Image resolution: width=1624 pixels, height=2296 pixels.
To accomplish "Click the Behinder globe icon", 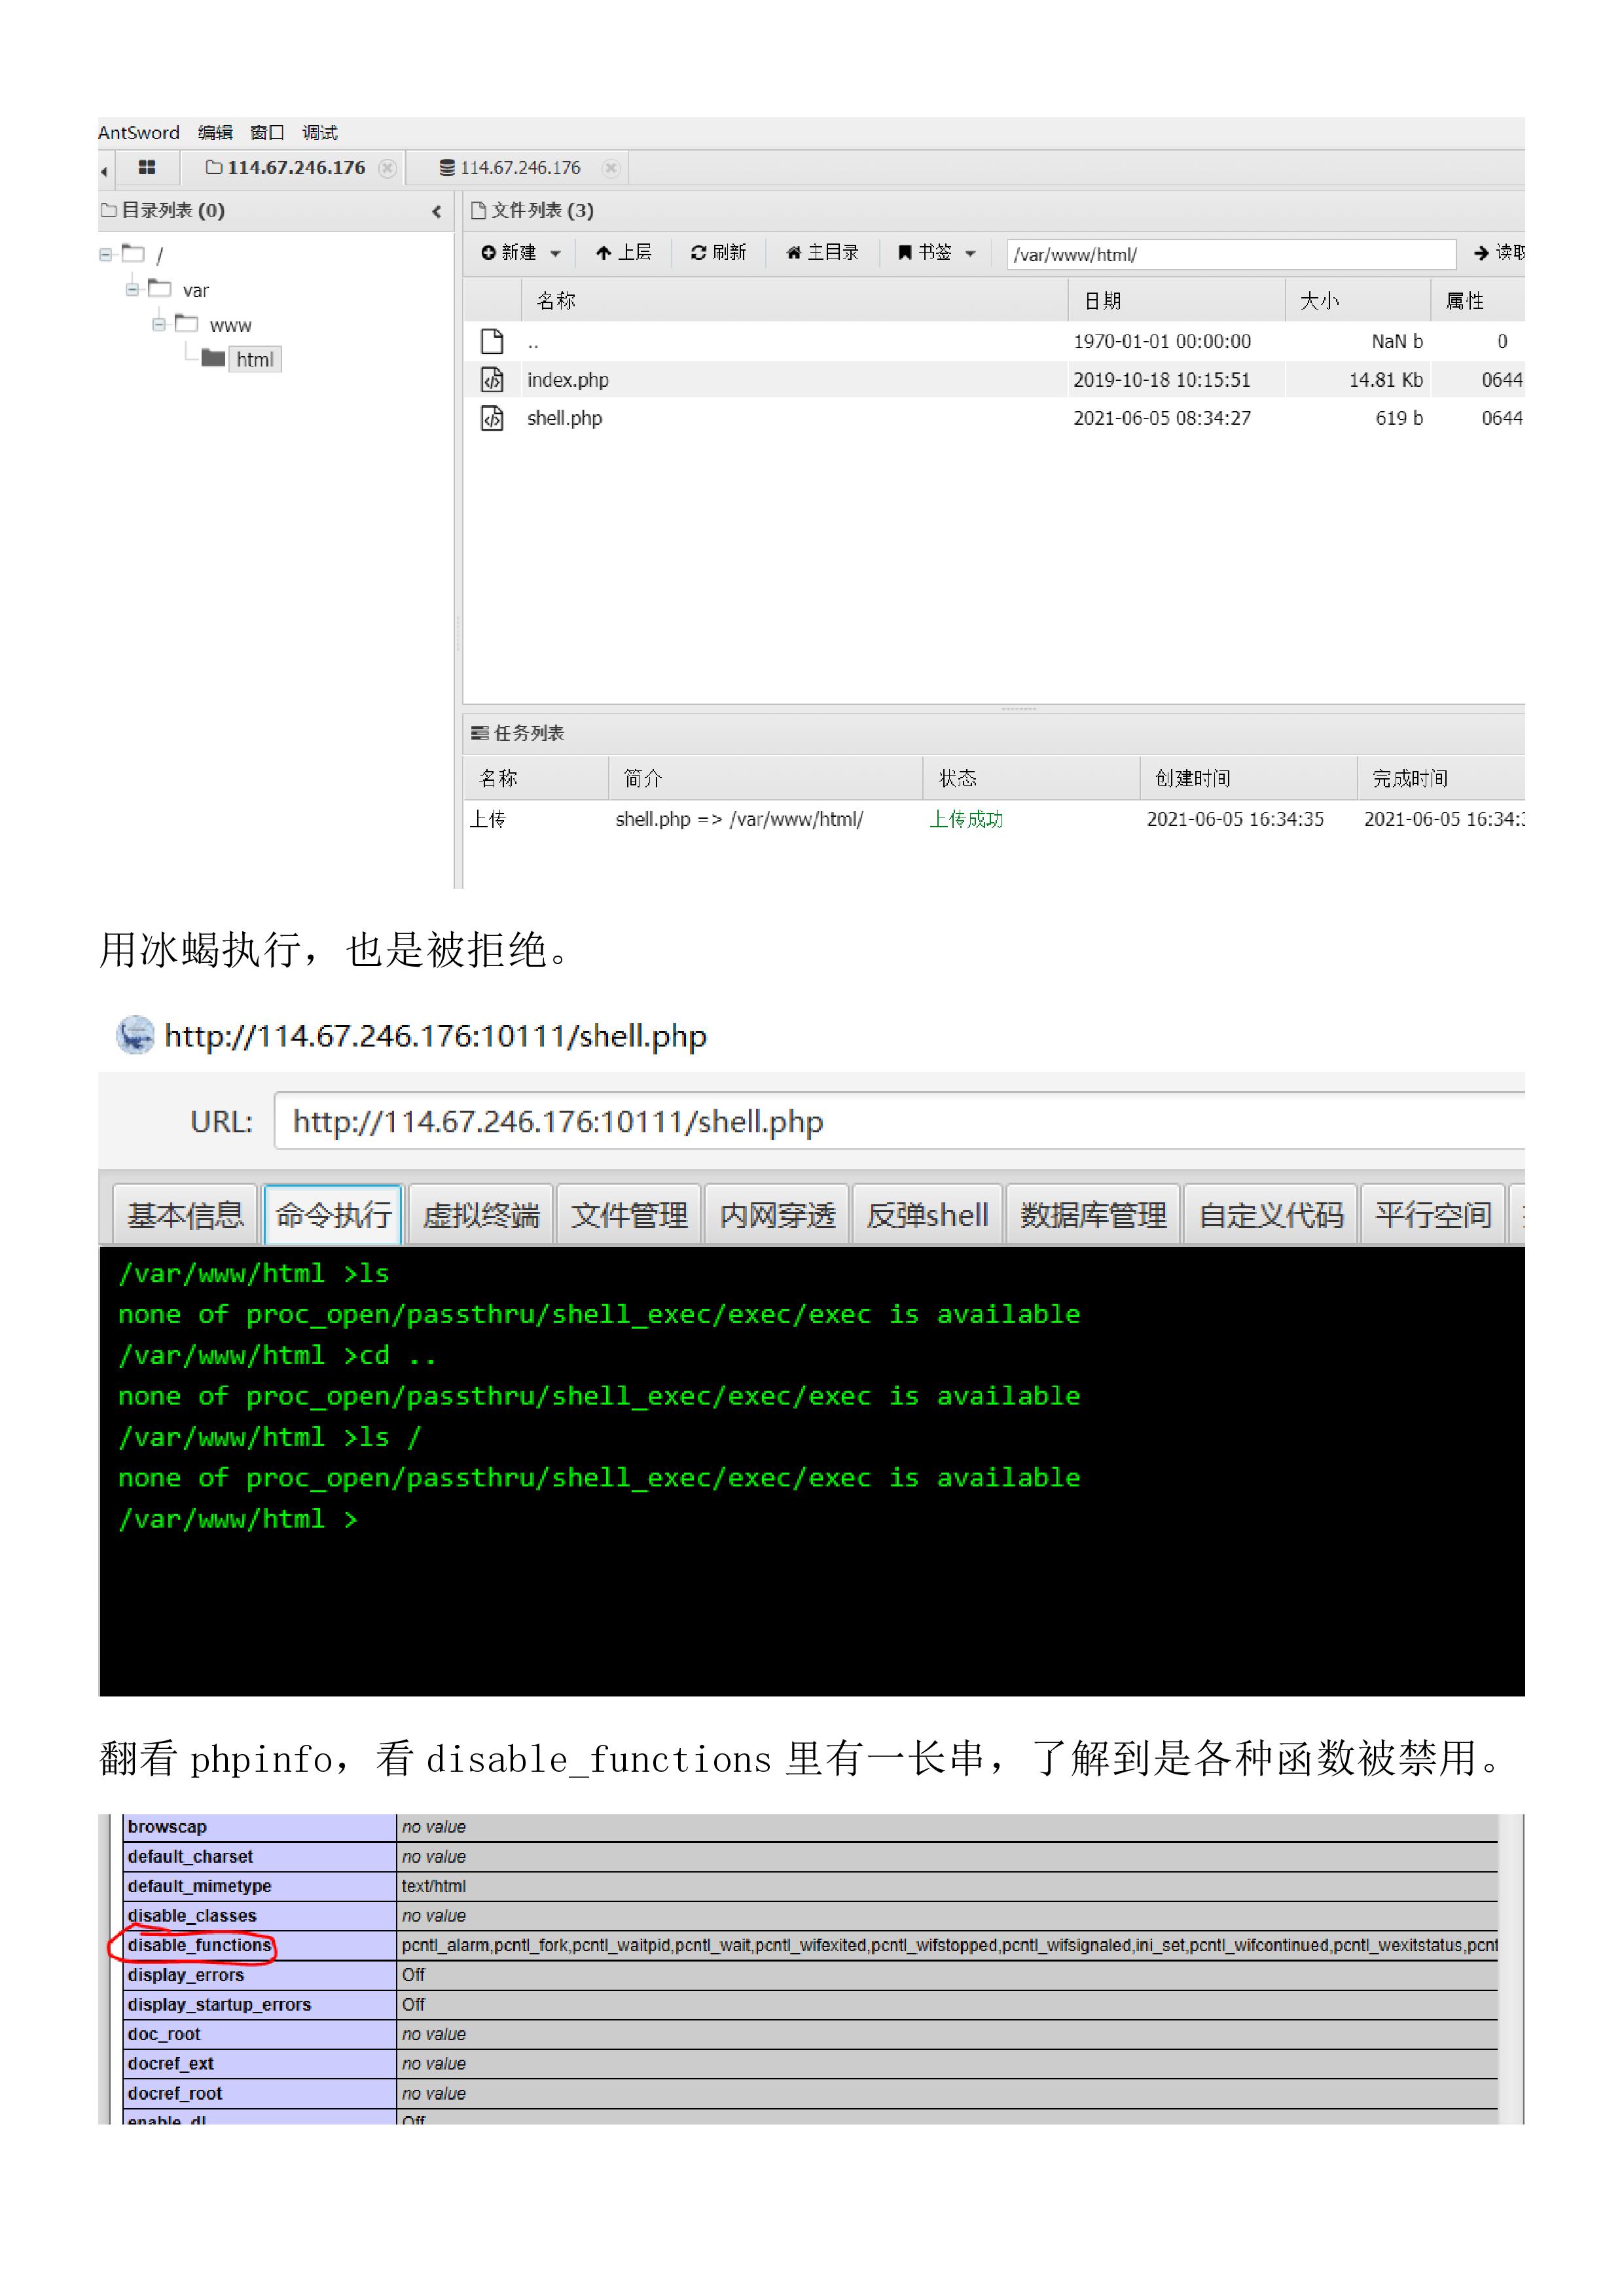I will point(135,1035).
